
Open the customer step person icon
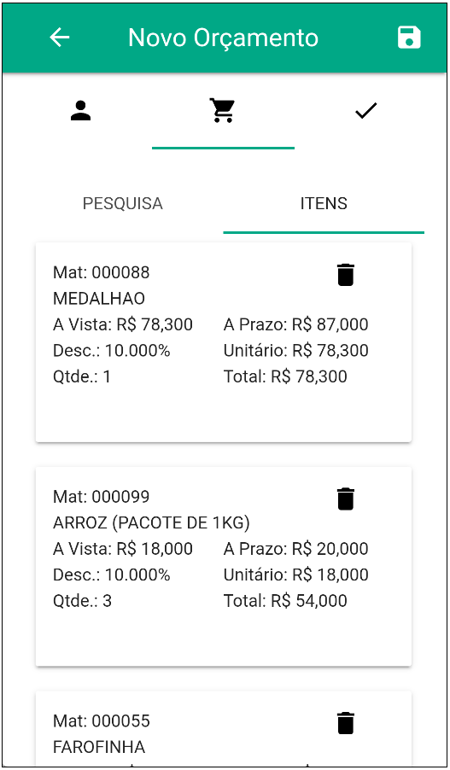[80, 111]
